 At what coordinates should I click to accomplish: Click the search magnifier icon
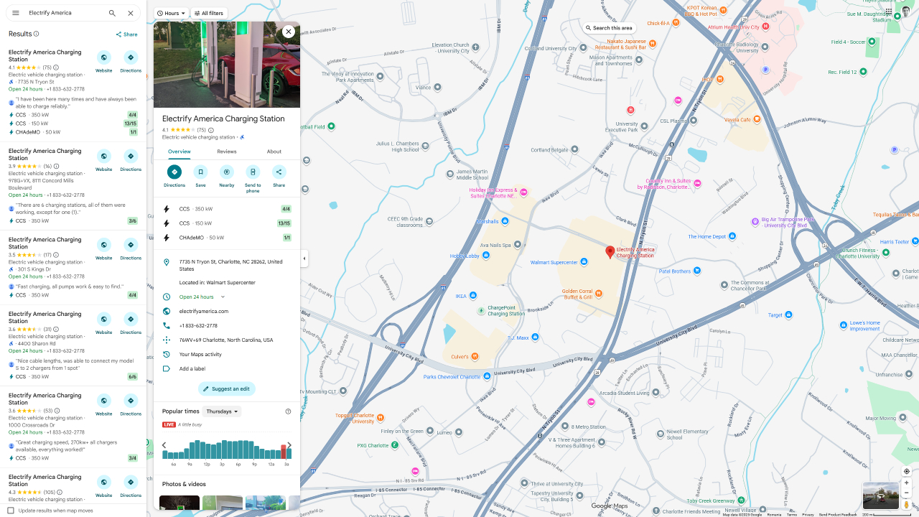[112, 13]
